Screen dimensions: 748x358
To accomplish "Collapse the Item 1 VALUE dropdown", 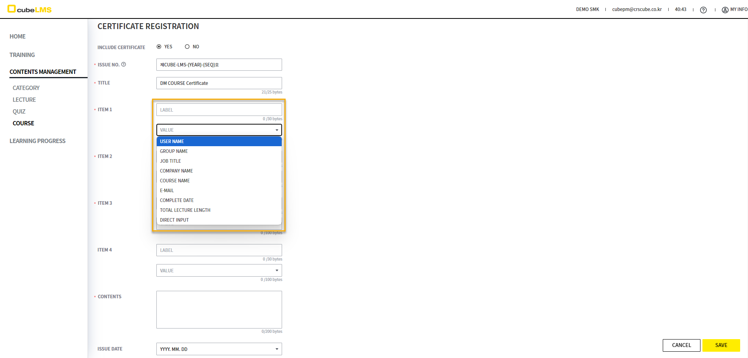I will (x=277, y=130).
